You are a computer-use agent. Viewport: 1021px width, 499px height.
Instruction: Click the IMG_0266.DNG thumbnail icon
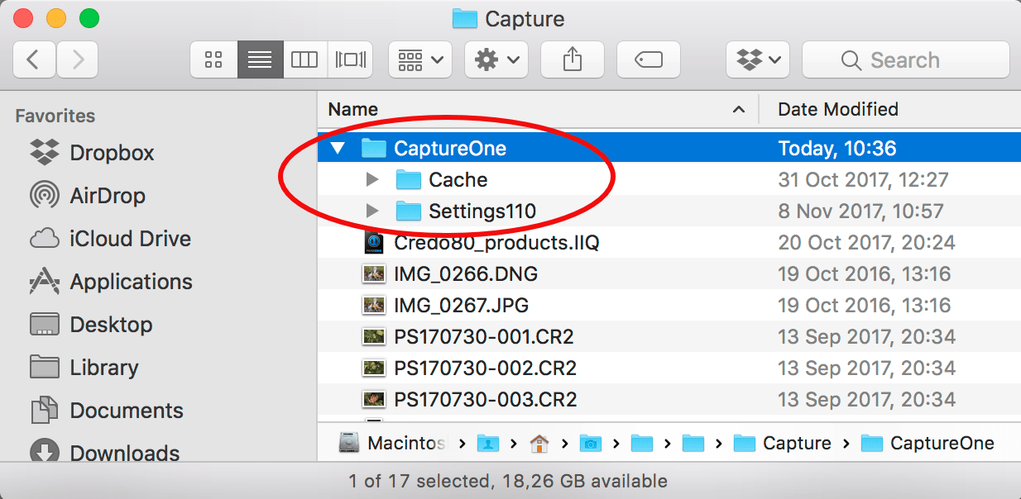[374, 274]
